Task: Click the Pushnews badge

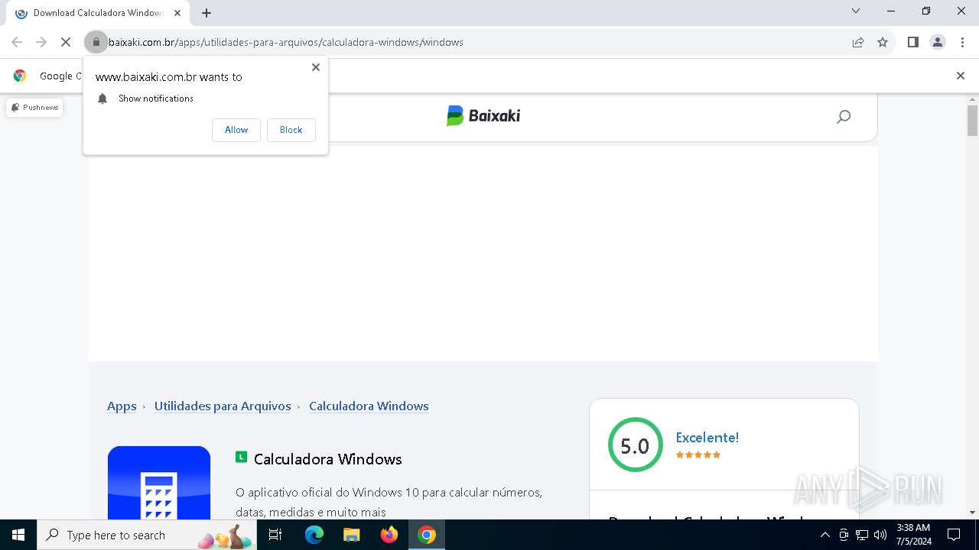Action: (34, 108)
